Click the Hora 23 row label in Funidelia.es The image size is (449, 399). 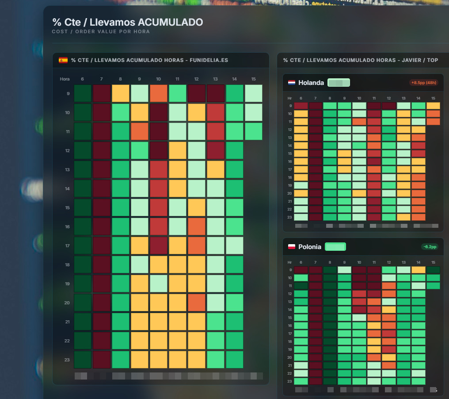point(67,360)
